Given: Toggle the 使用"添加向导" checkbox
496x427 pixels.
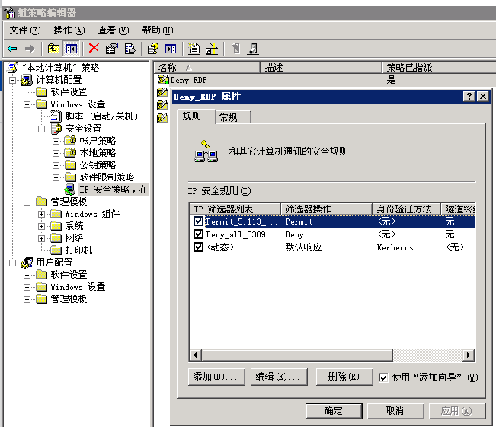Looking at the screenshot, I should (x=383, y=378).
